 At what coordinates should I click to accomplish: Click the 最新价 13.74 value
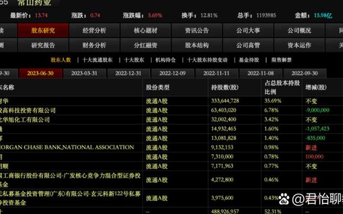pyautogui.click(x=41, y=15)
